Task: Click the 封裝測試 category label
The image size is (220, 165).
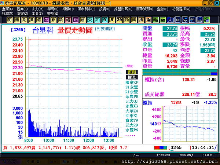Action: click(x=105, y=29)
